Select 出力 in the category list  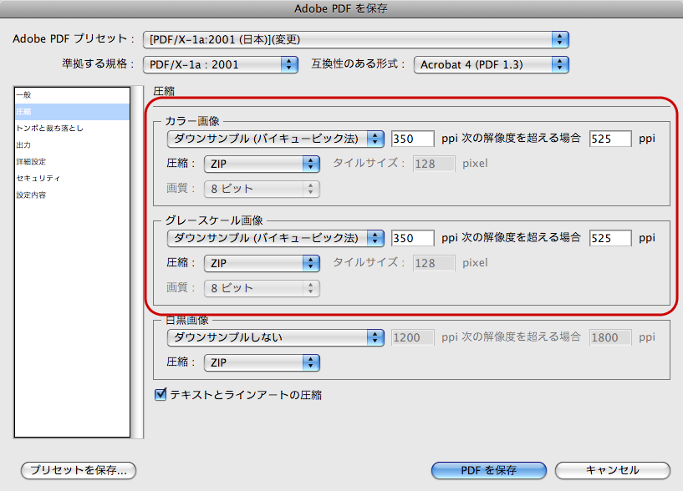point(72,145)
